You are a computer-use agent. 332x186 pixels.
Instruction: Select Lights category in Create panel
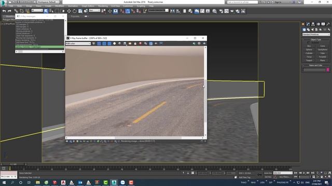[x=312, y=29]
